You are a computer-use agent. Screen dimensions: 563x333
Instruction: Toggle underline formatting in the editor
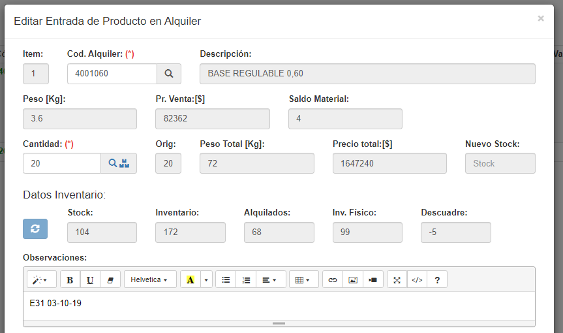(x=90, y=279)
